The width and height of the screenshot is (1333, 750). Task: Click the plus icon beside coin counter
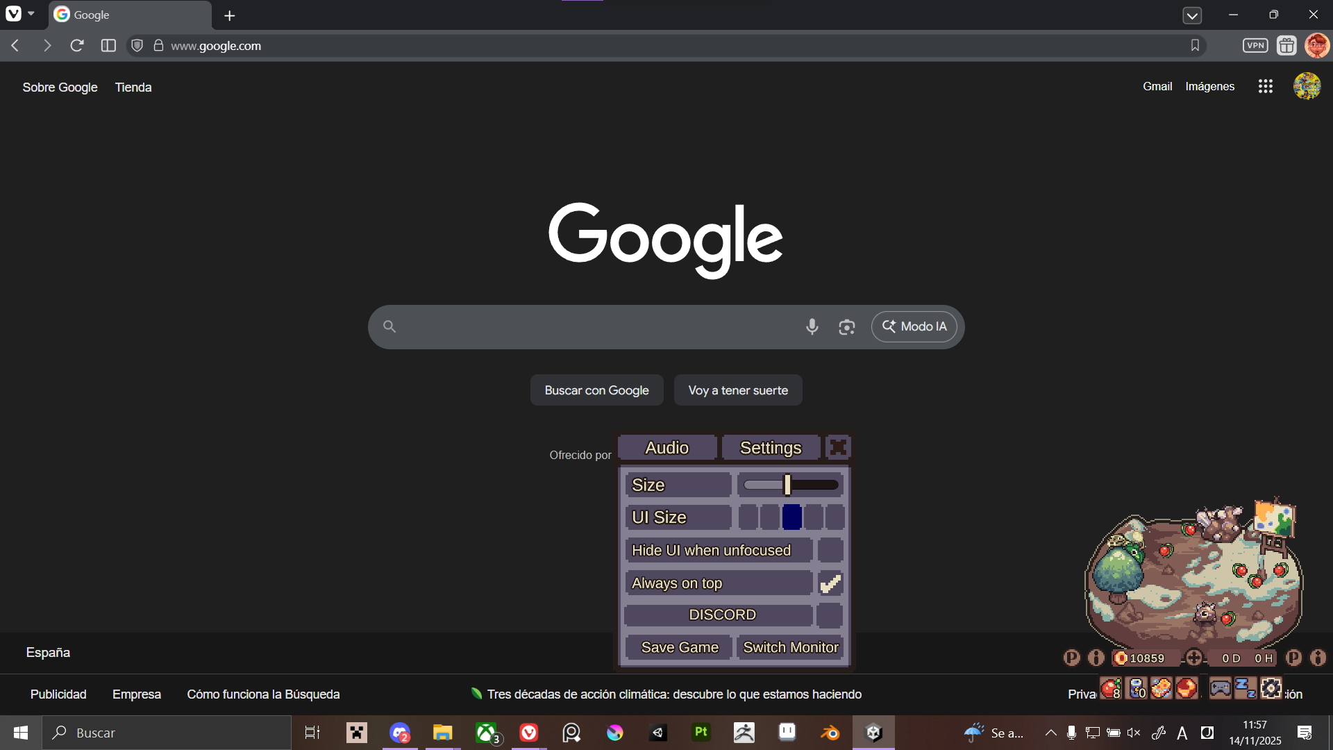click(x=1193, y=657)
